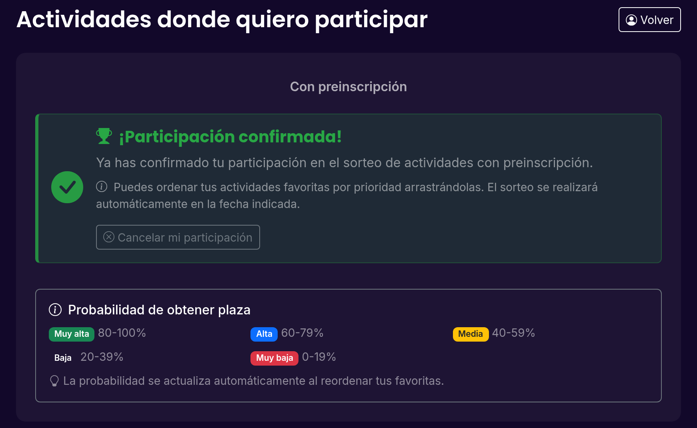Select the green 'Muy alta' badge
This screenshot has height=428, width=697.
pyautogui.click(x=71, y=334)
